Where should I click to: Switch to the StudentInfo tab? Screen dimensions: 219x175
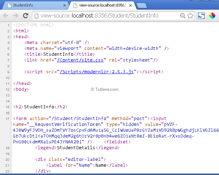click(x=36, y=5)
